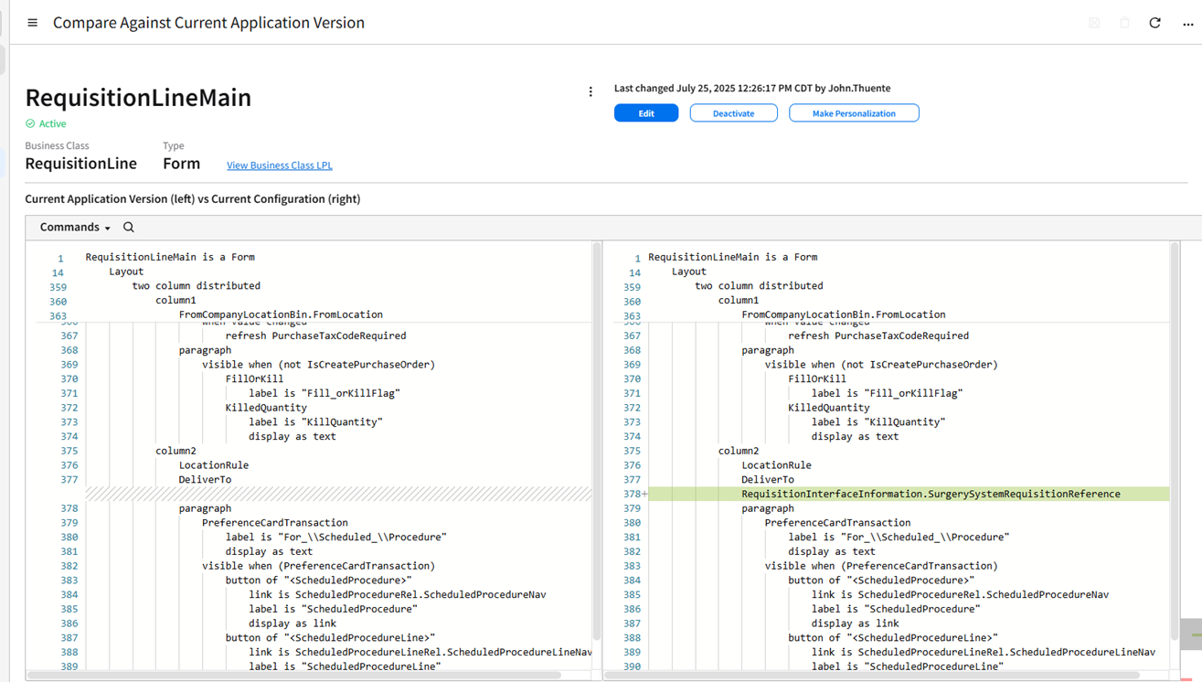The image size is (1202, 682).
Task: Click the hatched missing-line placeholder in left pane
Action: tap(338, 494)
